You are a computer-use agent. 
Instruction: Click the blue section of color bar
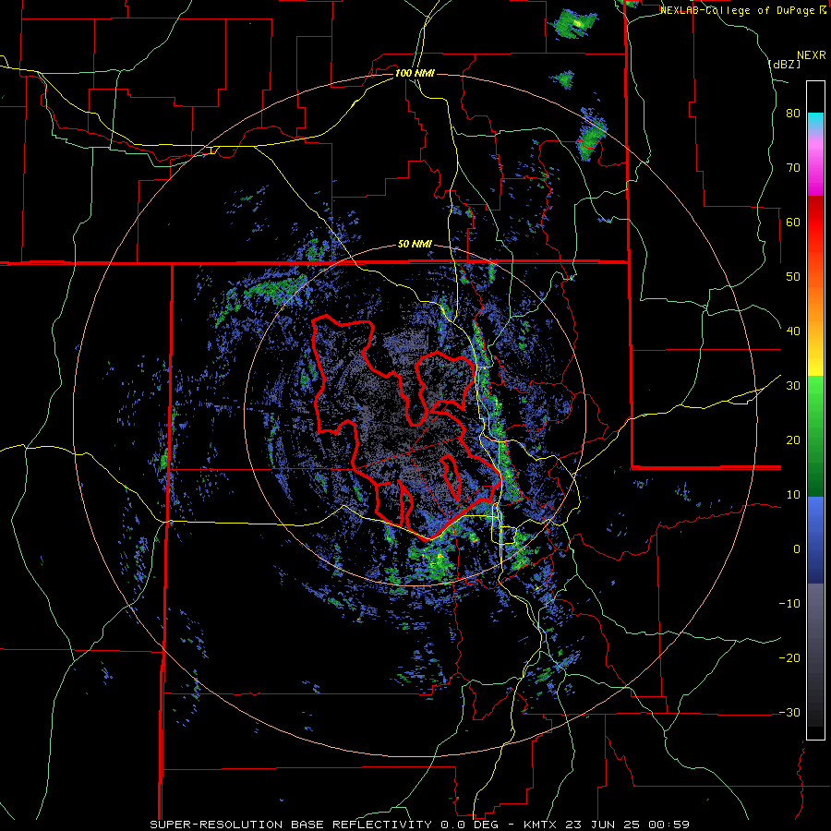coord(815,540)
